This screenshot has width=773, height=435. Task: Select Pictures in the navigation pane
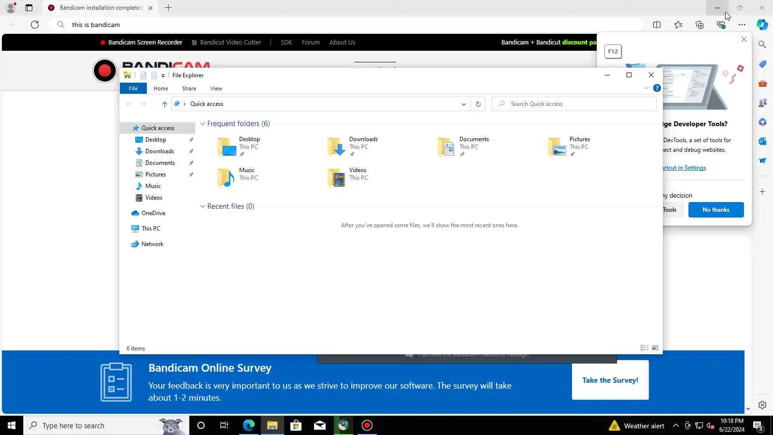point(156,174)
